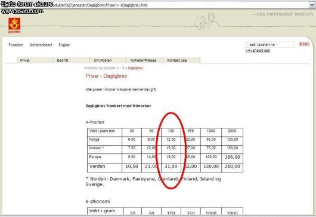The width and height of the screenshot is (316, 217).
Task: Select the Kontakt oss tab
Action: (182, 60)
